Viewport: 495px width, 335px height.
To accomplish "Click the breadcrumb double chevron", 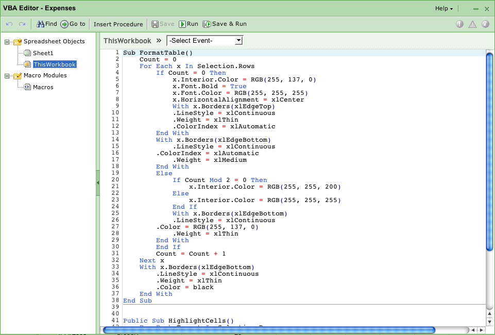I will 159,40.
